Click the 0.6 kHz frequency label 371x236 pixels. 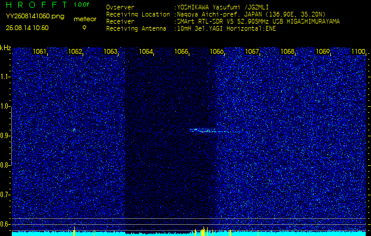point(5,224)
